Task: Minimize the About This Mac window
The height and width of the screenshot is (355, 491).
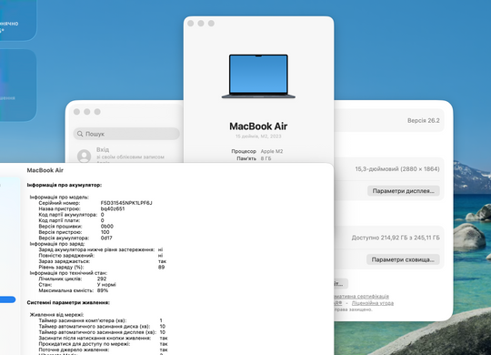Action: click(201, 24)
